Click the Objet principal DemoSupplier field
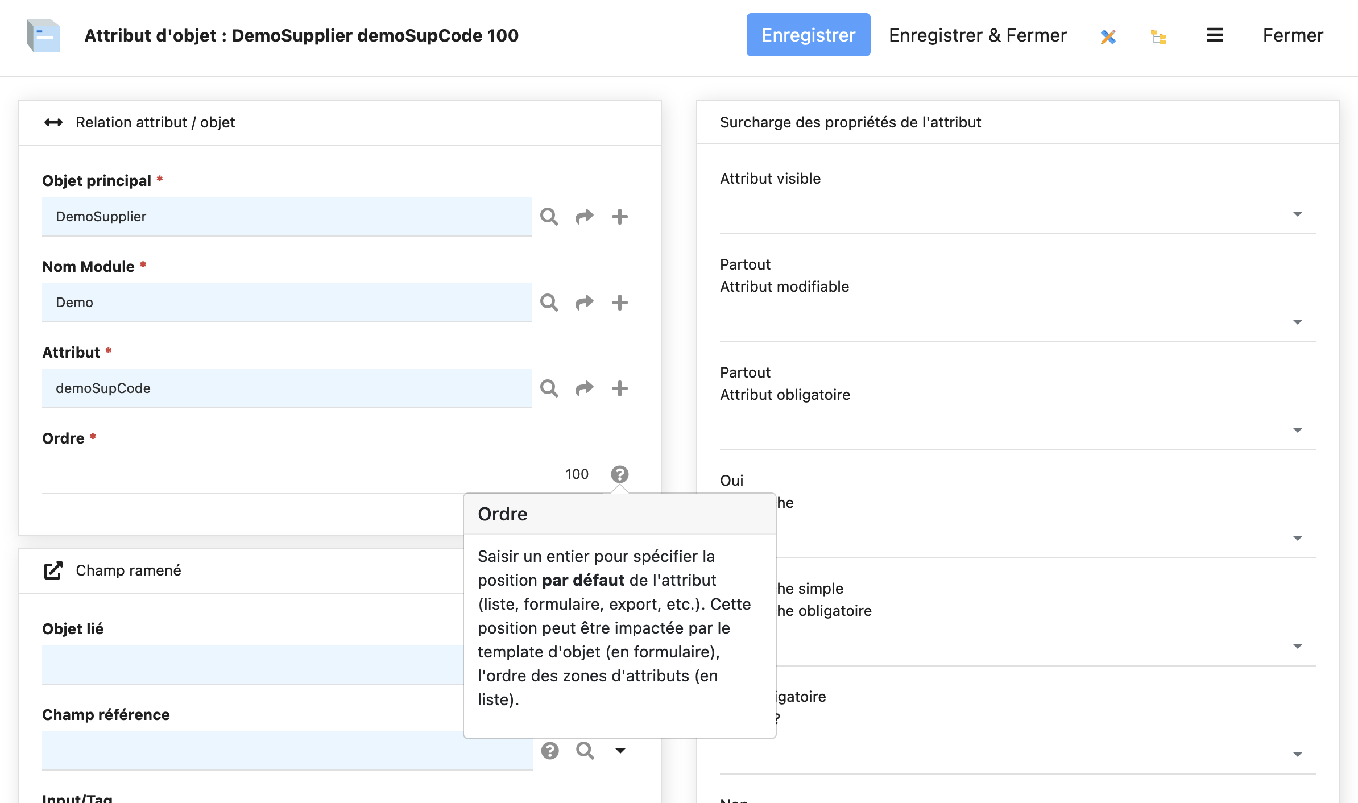The height and width of the screenshot is (803, 1358). pyautogui.click(x=287, y=217)
